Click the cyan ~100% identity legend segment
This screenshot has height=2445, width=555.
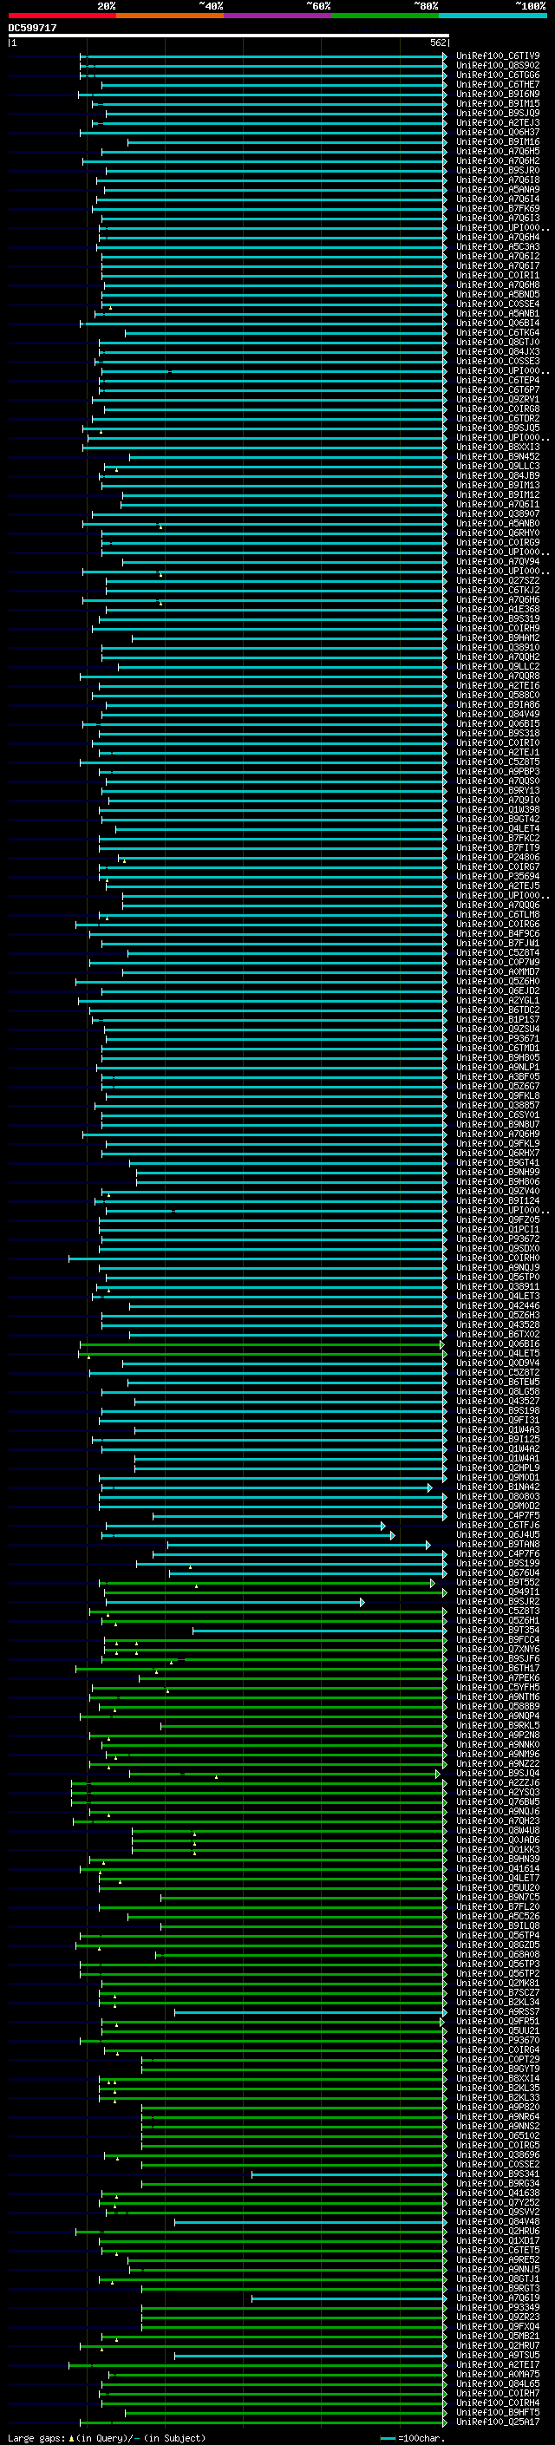pyautogui.click(x=493, y=16)
